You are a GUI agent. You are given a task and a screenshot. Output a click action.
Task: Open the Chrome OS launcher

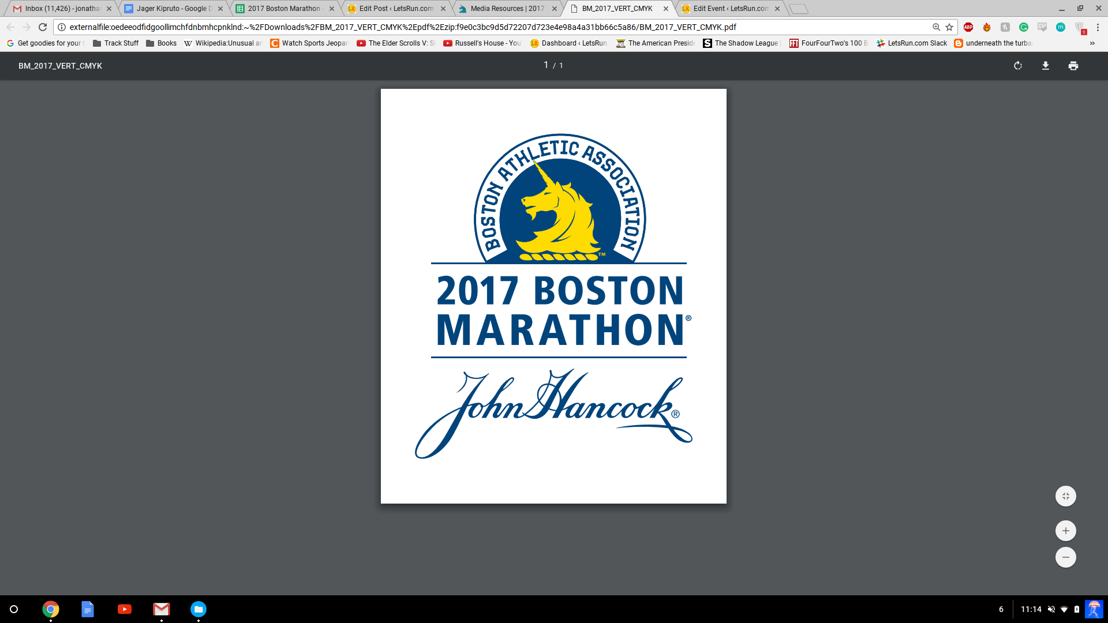click(14, 609)
